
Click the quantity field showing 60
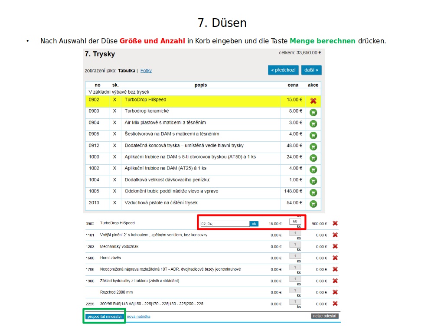(x=295, y=221)
